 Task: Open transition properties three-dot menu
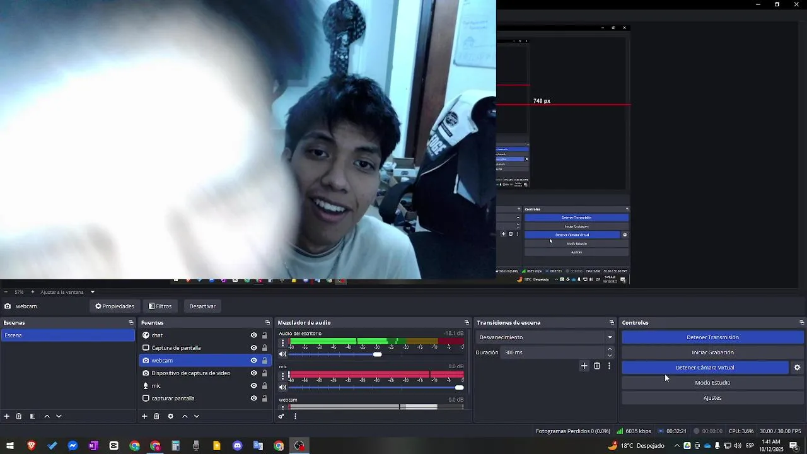(x=609, y=366)
